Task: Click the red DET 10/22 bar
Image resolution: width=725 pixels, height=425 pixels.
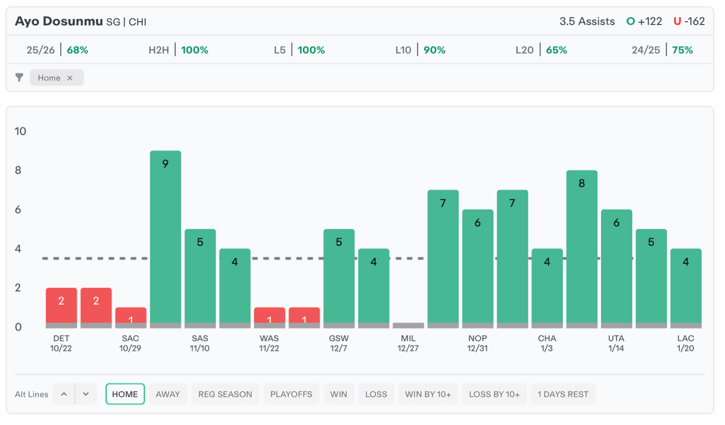Action: [61, 307]
